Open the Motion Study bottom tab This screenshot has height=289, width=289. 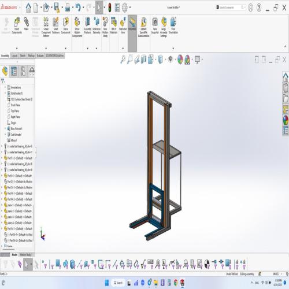point(25,255)
